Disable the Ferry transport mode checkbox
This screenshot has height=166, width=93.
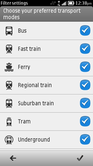point(85,67)
